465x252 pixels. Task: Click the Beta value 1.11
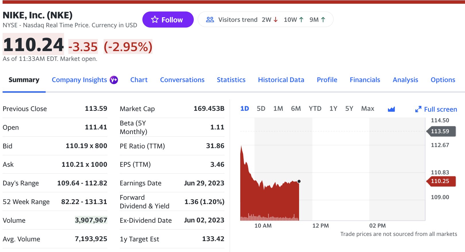click(x=217, y=127)
